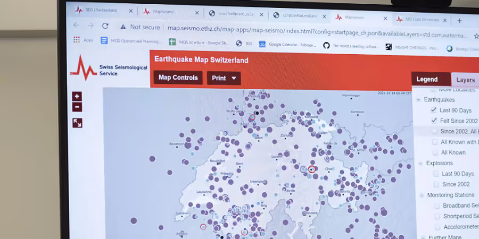
Task: Collapse the Monitoring Stations group
Action: [x=420, y=195]
